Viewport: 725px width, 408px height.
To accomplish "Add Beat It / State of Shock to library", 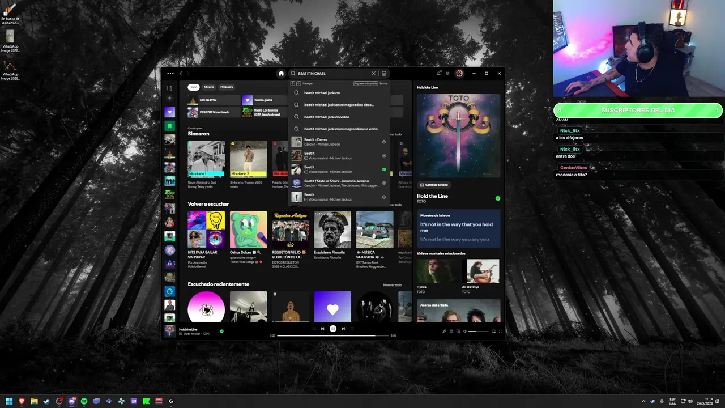I will point(384,183).
